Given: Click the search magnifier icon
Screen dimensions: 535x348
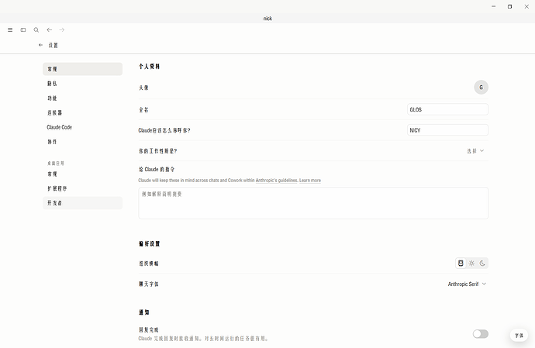Looking at the screenshot, I should [x=36, y=30].
